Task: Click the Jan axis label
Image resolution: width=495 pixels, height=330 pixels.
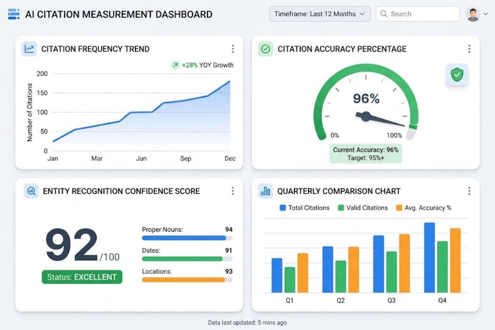Action: (53, 158)
